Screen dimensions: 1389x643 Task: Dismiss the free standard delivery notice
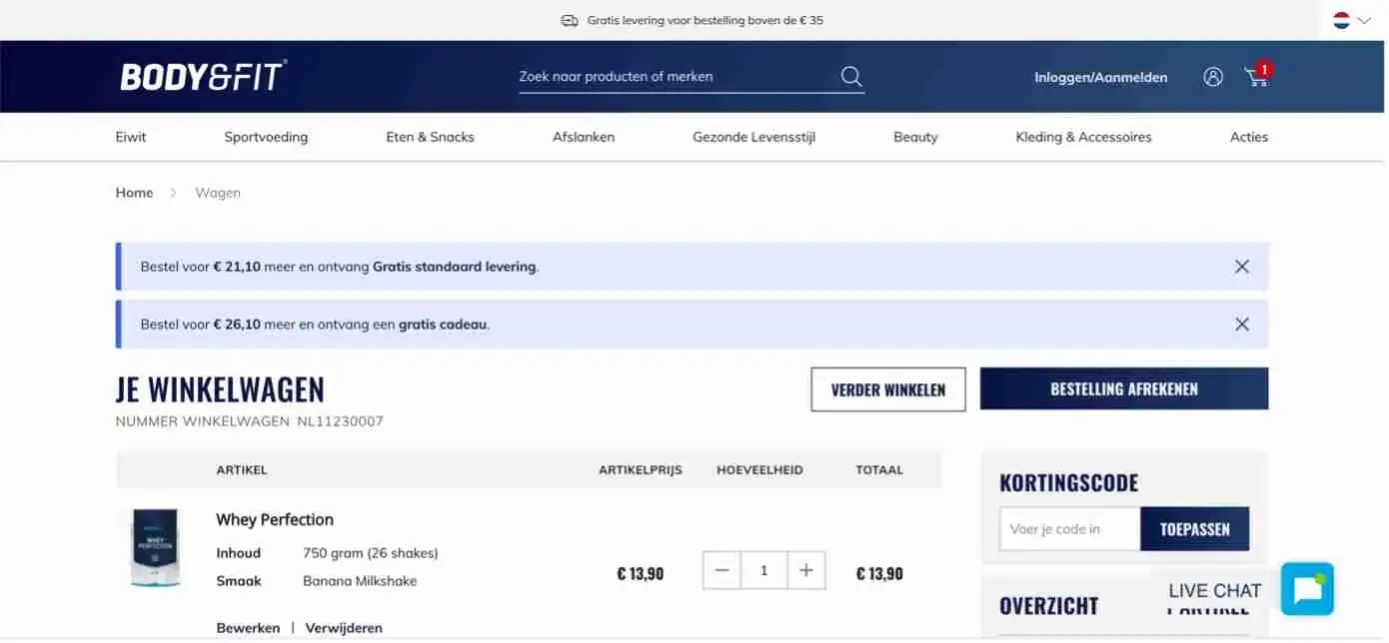click(x=1241, y=267)
